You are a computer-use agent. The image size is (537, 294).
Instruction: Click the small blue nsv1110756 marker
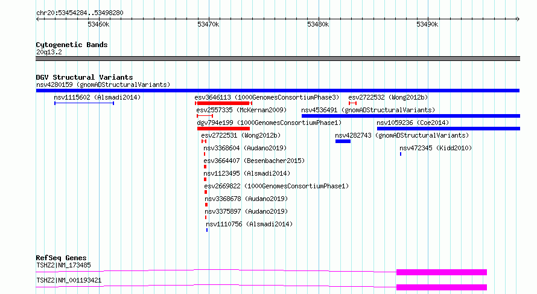[207, 230]
